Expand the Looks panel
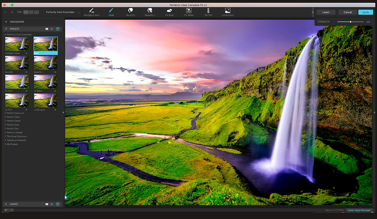The image size is (377, 219). [6, 204]
